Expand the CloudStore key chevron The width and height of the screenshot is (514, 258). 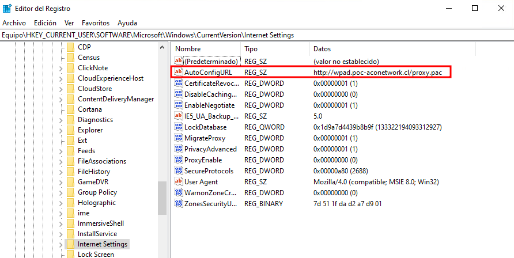[x=61, y=89]
